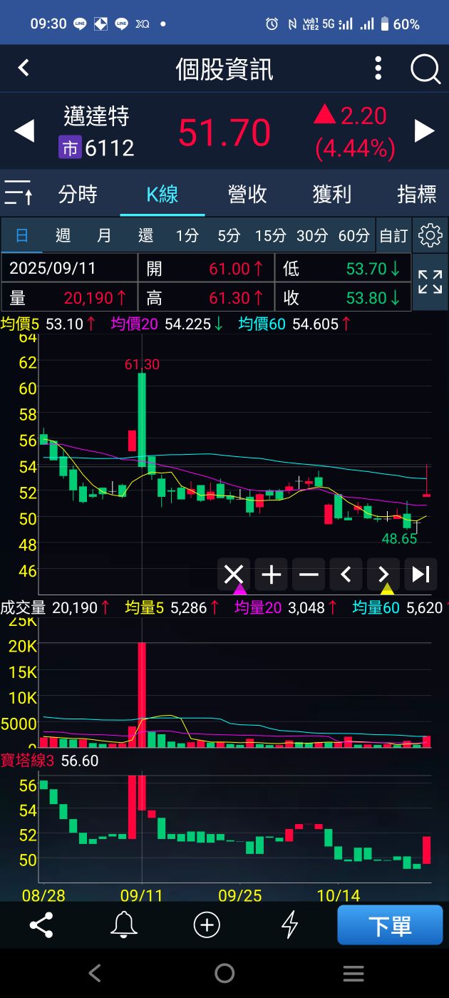Tap 均量20 volume average label
The height and width of the screenshot is (998, 449).
(x=258, y=608)
